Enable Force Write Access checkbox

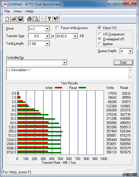pos(57,28)
